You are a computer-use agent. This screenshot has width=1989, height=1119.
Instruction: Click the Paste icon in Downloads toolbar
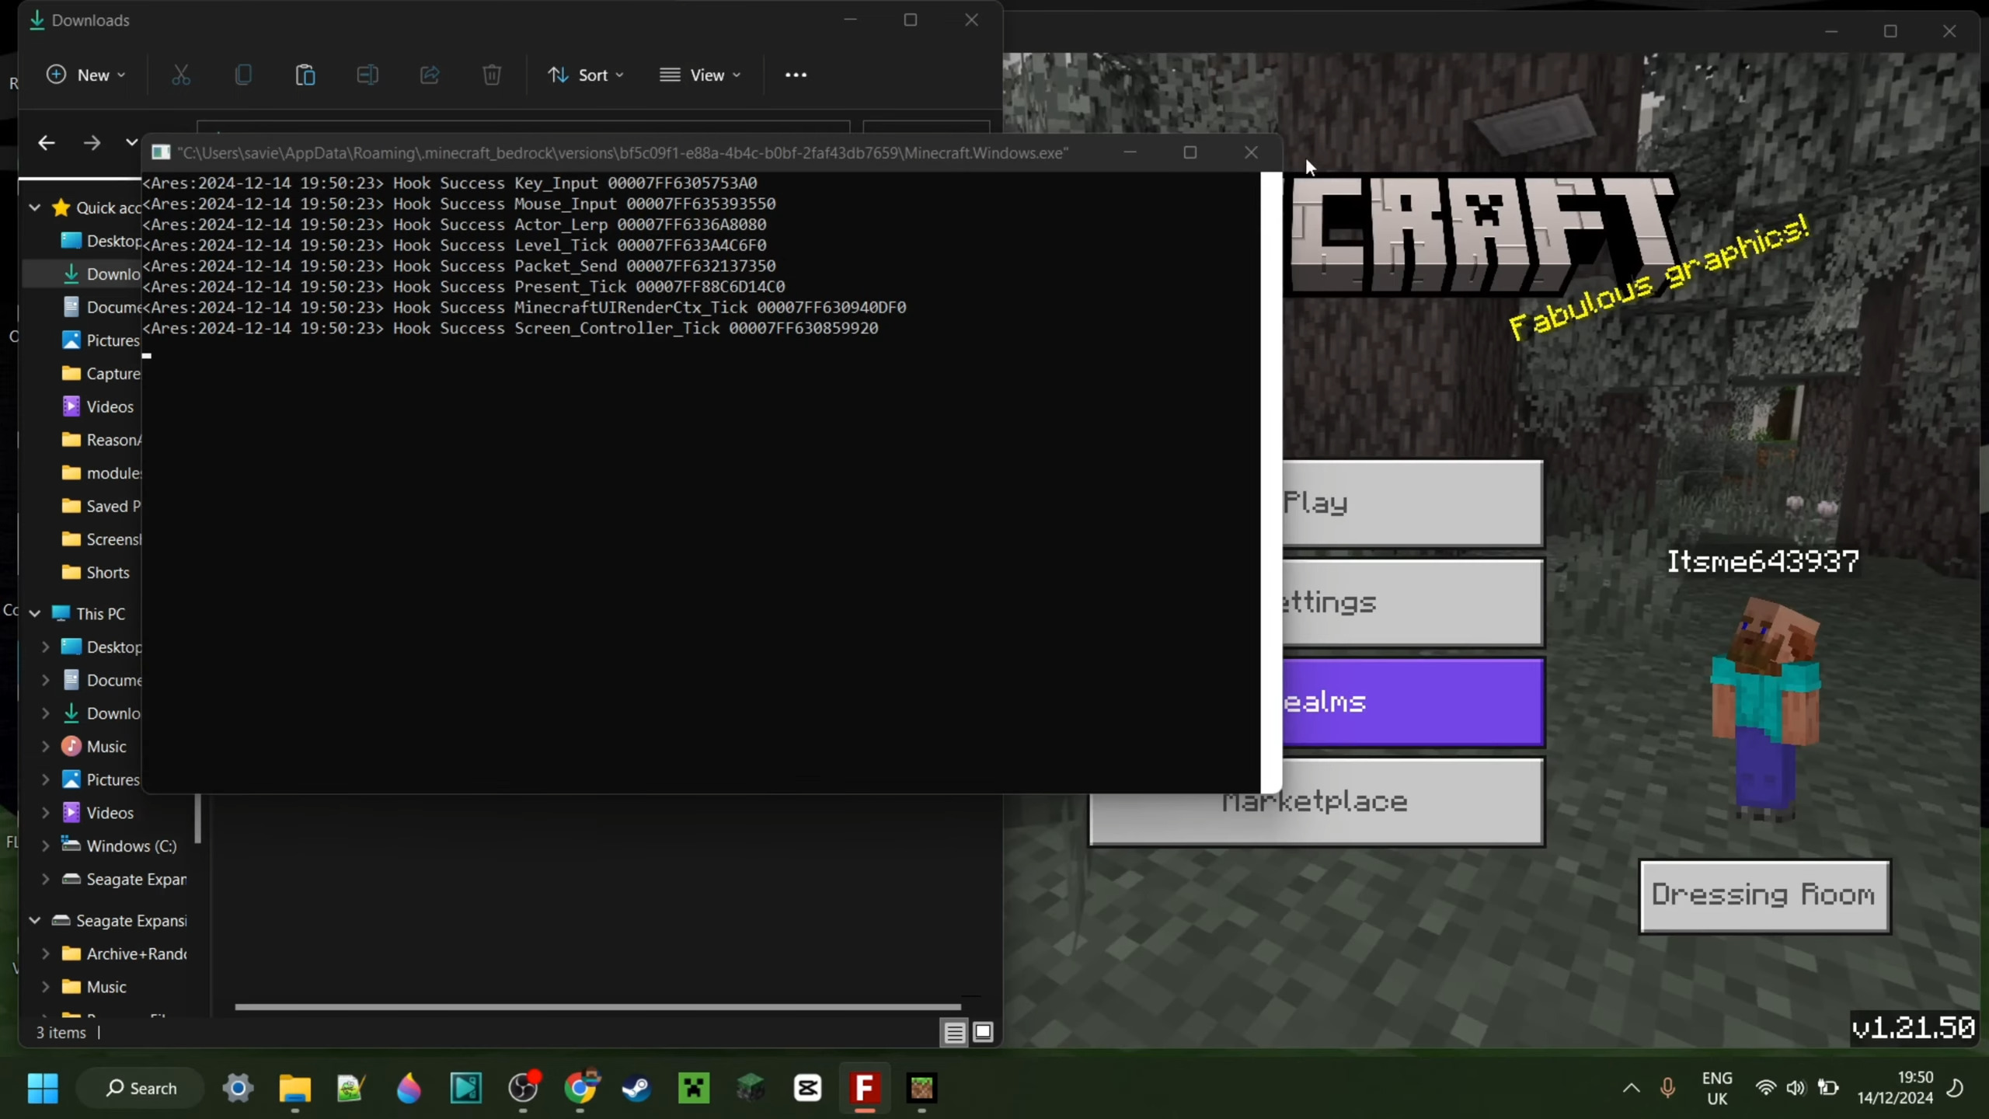(x=305, y=75)
